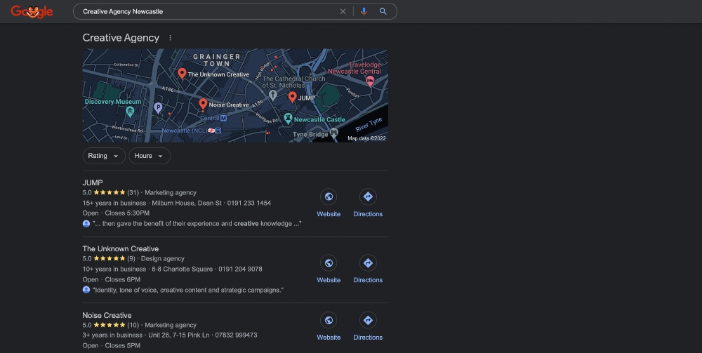Select the JUMP map pin
702x353 pixels.
292,97
